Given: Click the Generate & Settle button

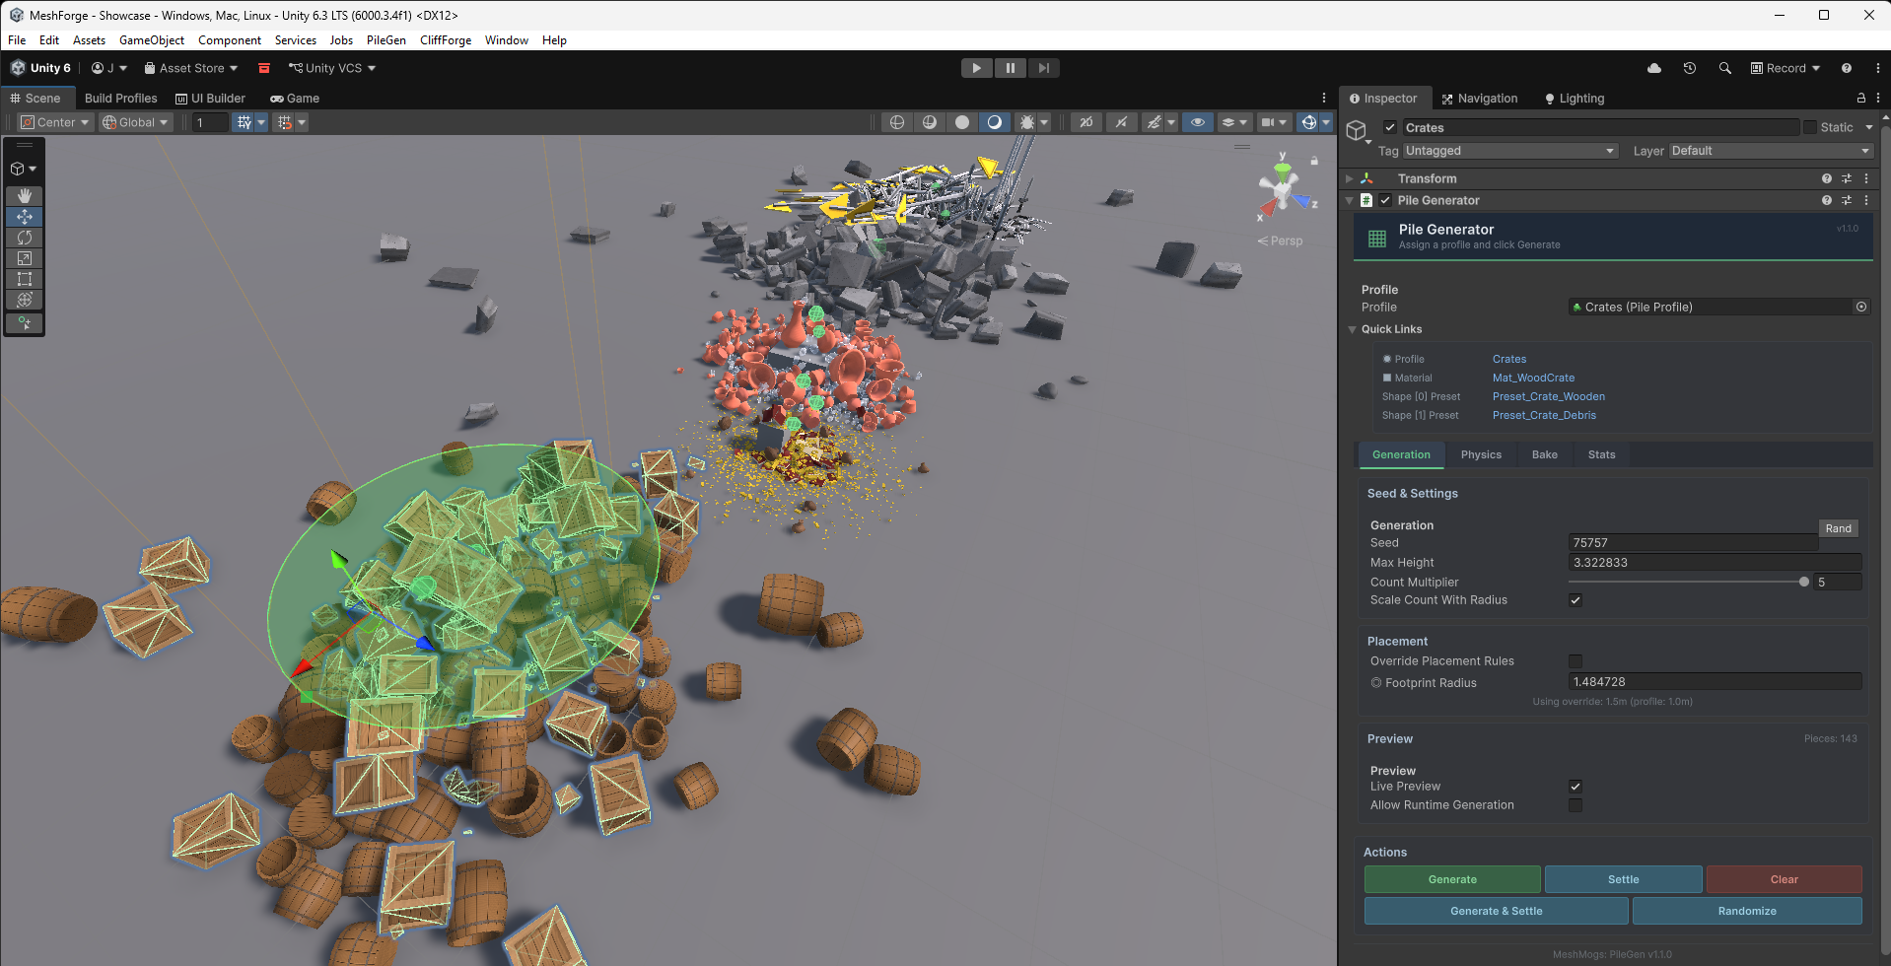Looking at the screenshot, I should [x=1496, y=910].
